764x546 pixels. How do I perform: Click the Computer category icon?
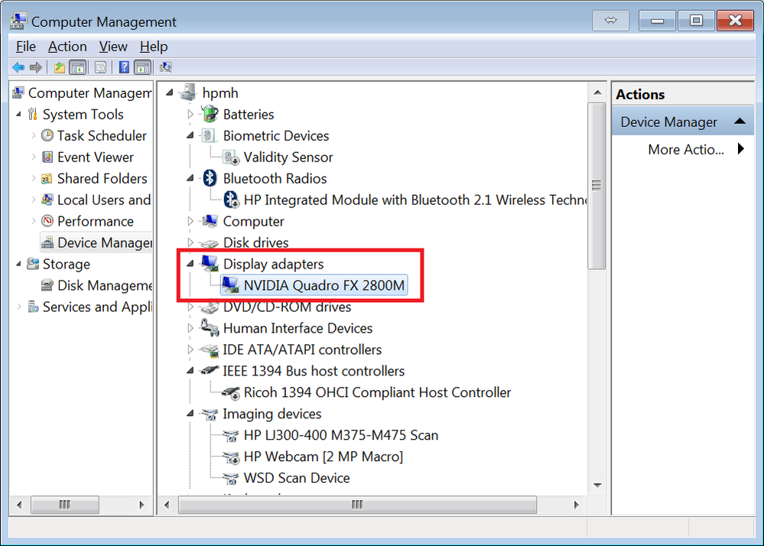tap(210, 221)
